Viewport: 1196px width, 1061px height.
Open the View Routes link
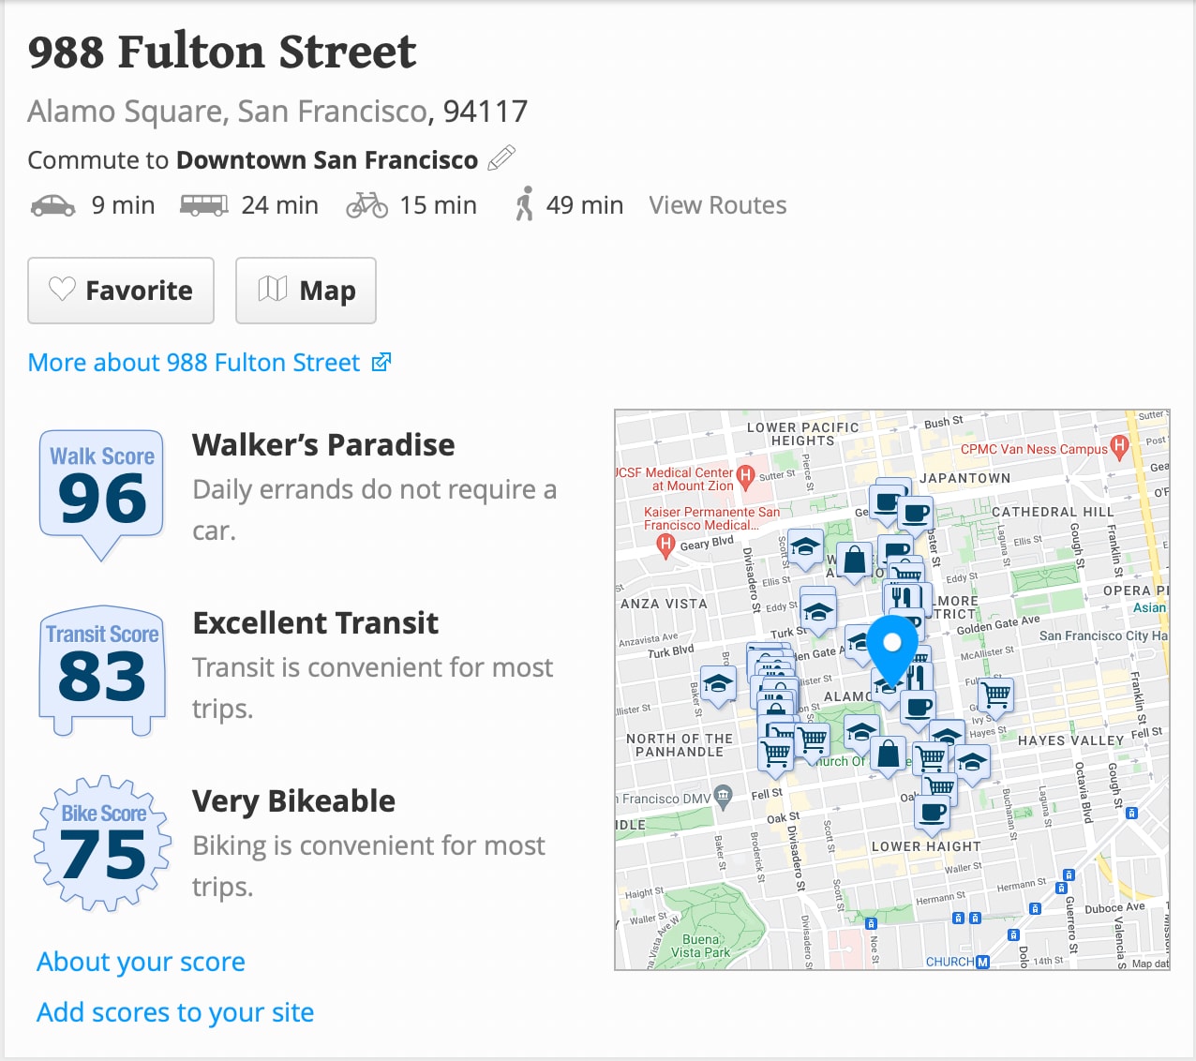click(x=717, y=205)
